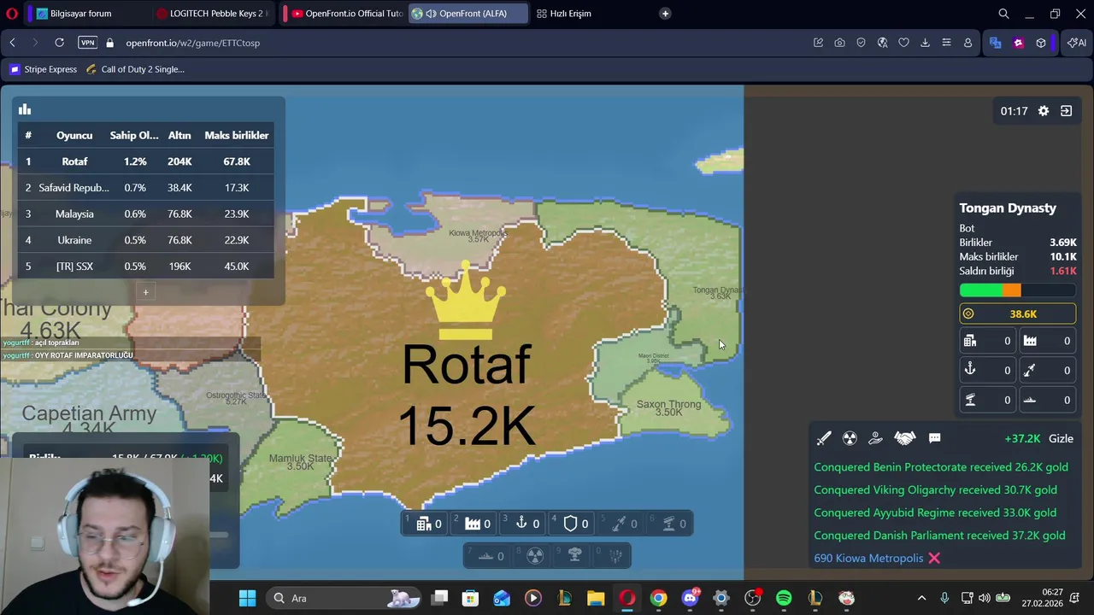Select the Defense Post shield slot 4
Viewport: 1094px width, 615px height.
coord(572,524)
